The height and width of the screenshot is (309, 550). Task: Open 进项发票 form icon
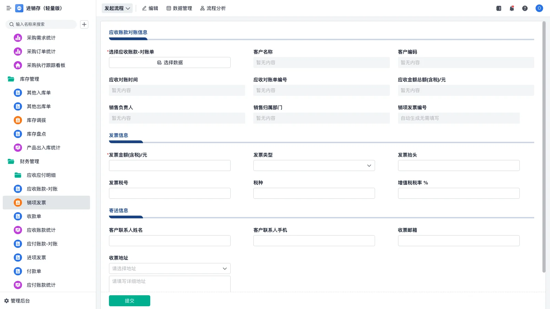pyautogui.click(x=18, y=257)
